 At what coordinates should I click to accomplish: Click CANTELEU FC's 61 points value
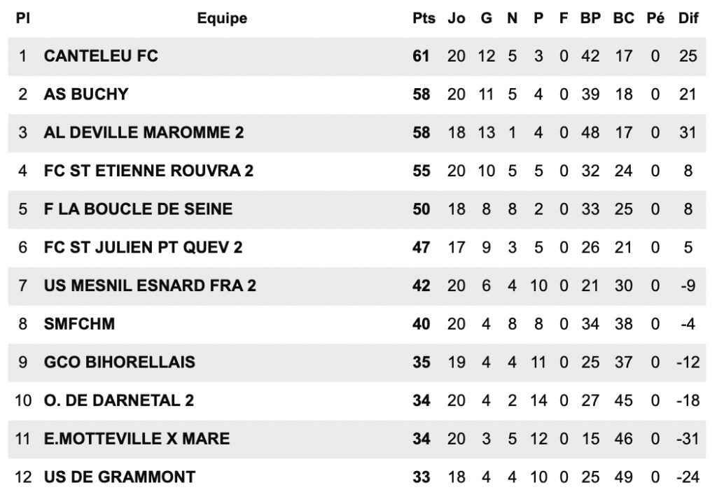421,56
